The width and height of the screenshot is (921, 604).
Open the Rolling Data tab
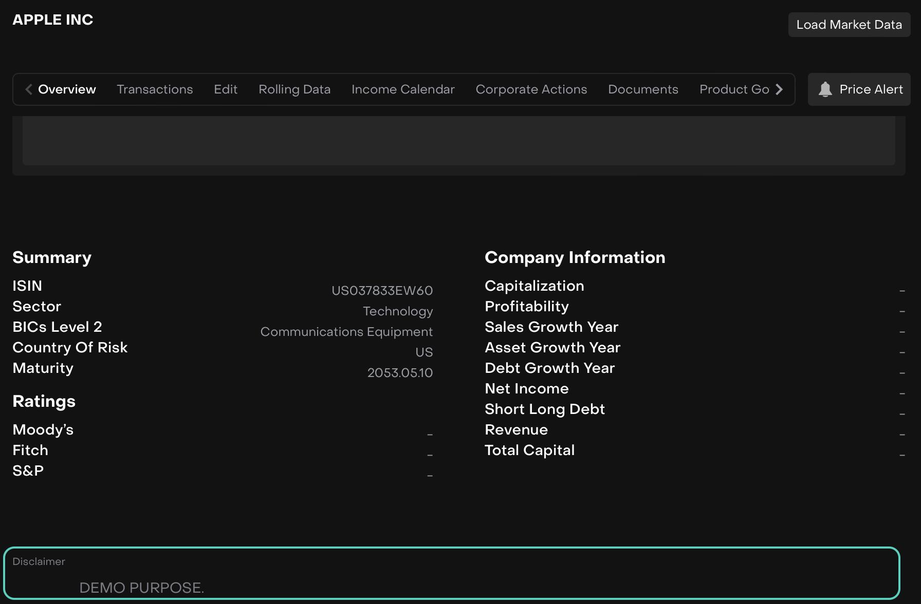pos(294,89)
